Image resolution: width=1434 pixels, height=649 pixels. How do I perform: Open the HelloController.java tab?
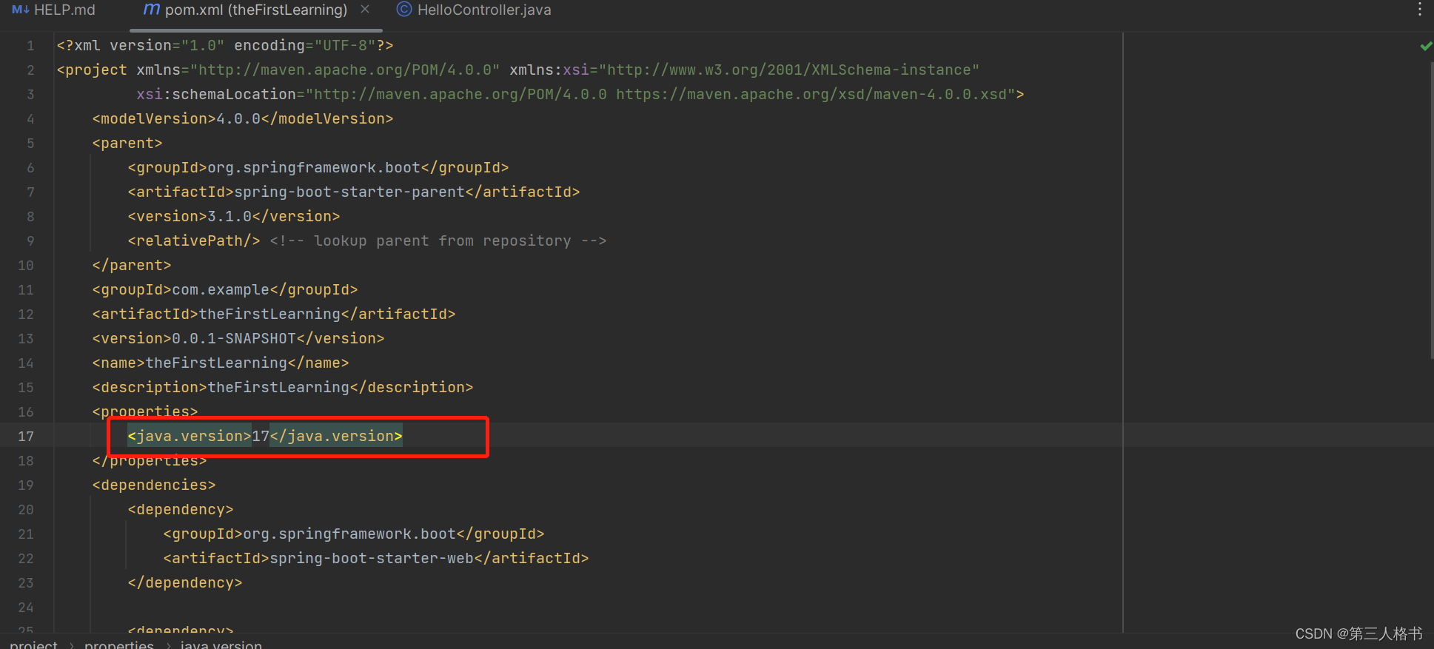[x=475, y=10]
